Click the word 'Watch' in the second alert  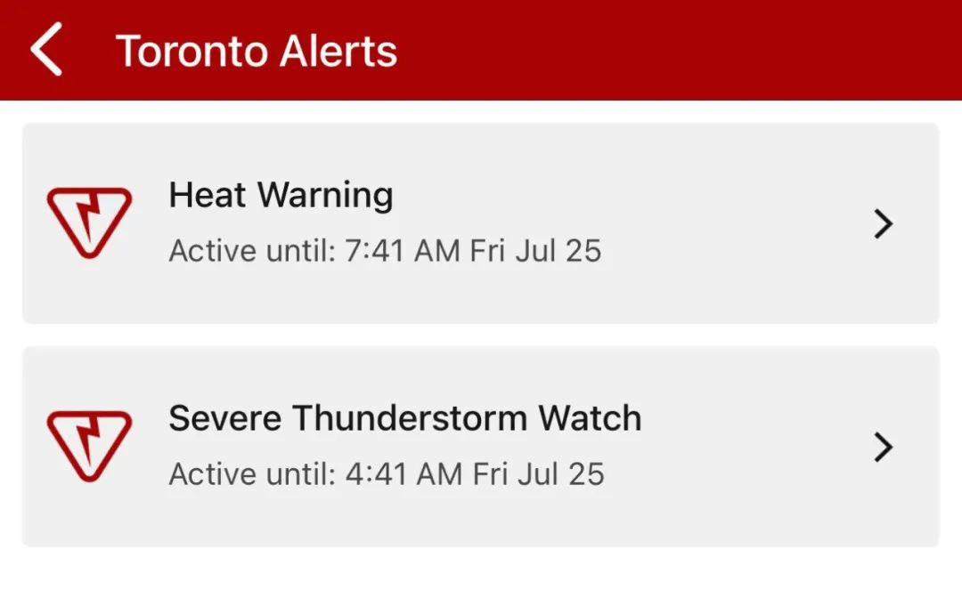(x=591, y=418)
